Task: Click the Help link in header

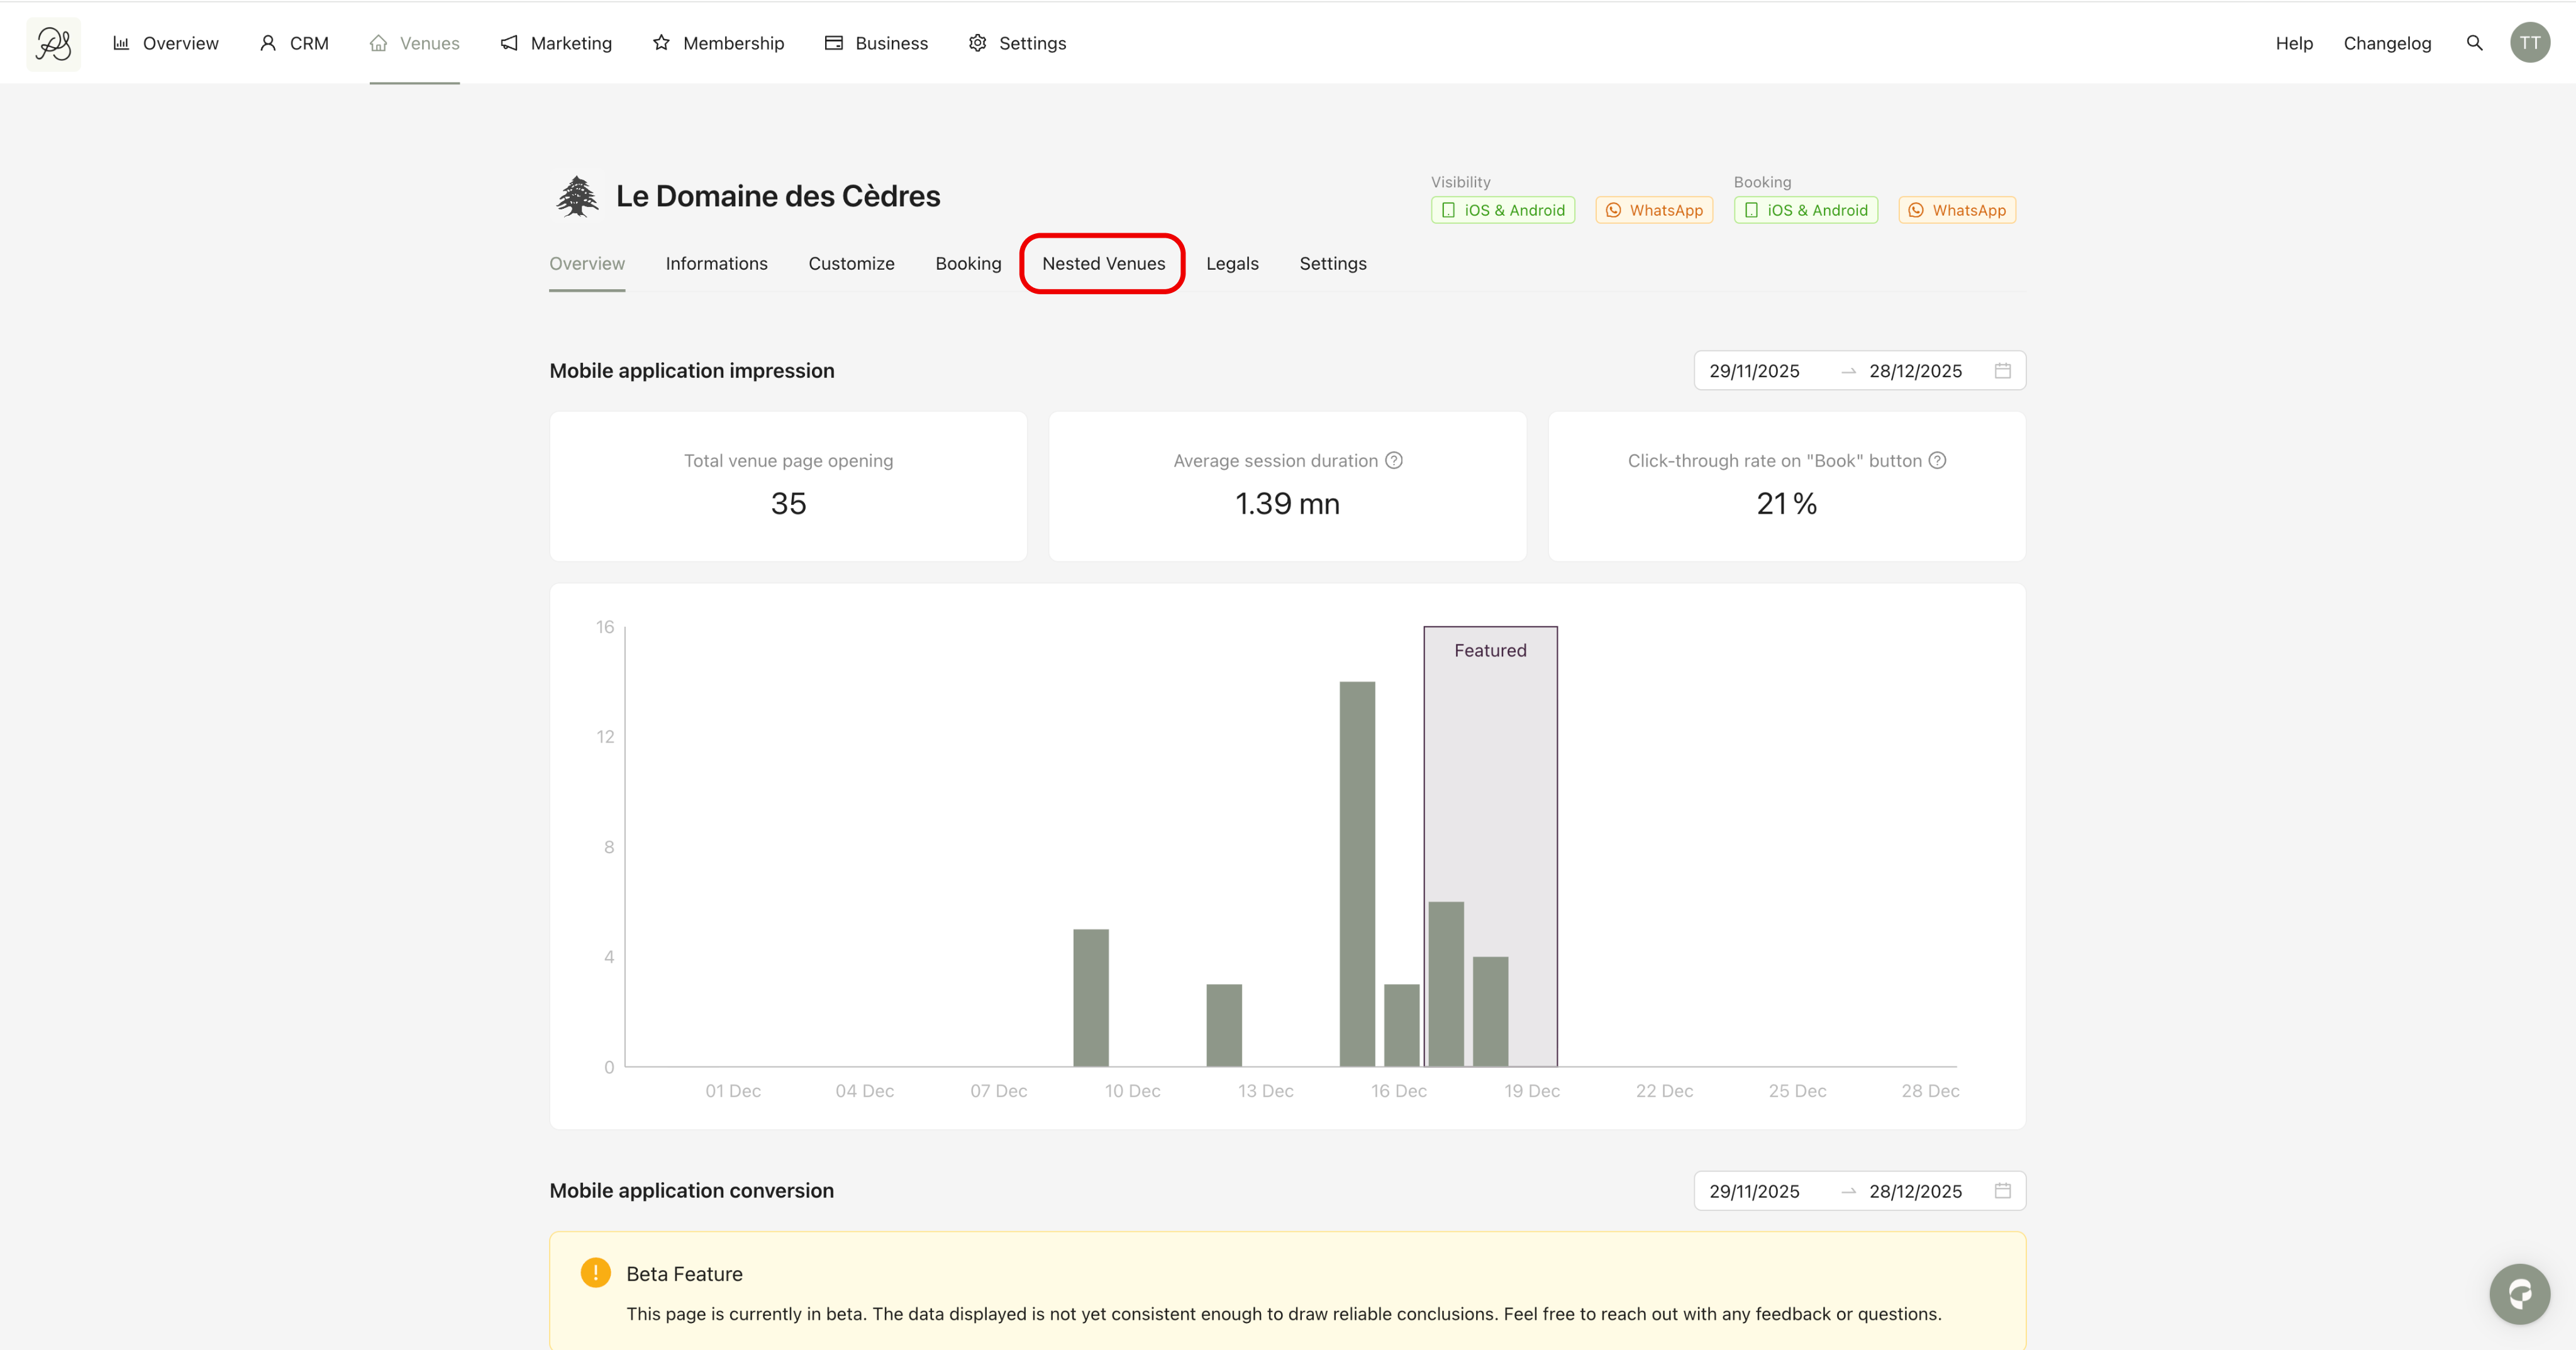Action: pos(2293,43)
